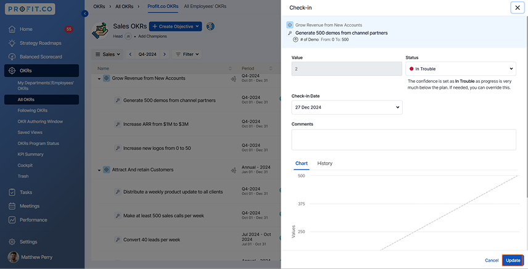The height and width of the screenshot is (269, 528).
Task: Click Cancel in Check-in panel
Action: 491,260
